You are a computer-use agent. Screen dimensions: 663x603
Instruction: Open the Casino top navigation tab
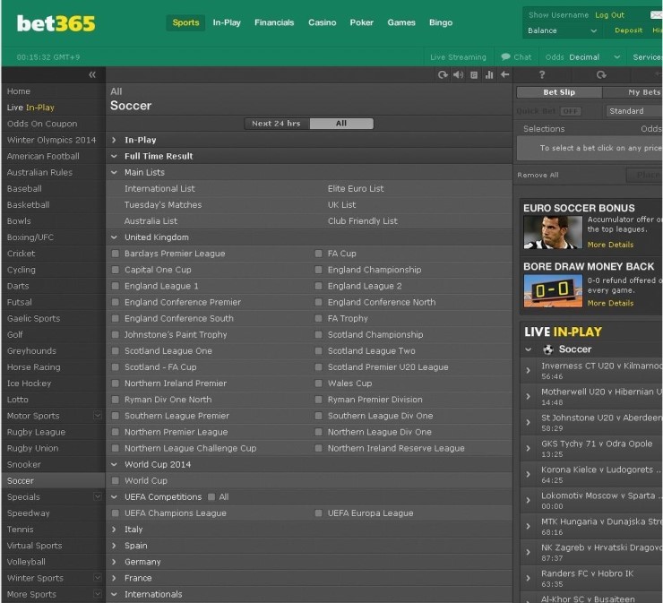pyautogui.click(x=323, y=22)
